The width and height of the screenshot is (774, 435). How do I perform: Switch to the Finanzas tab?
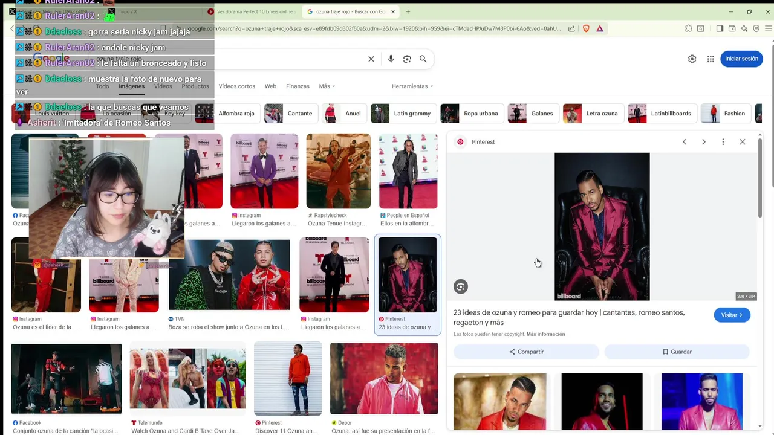point(298,86)
